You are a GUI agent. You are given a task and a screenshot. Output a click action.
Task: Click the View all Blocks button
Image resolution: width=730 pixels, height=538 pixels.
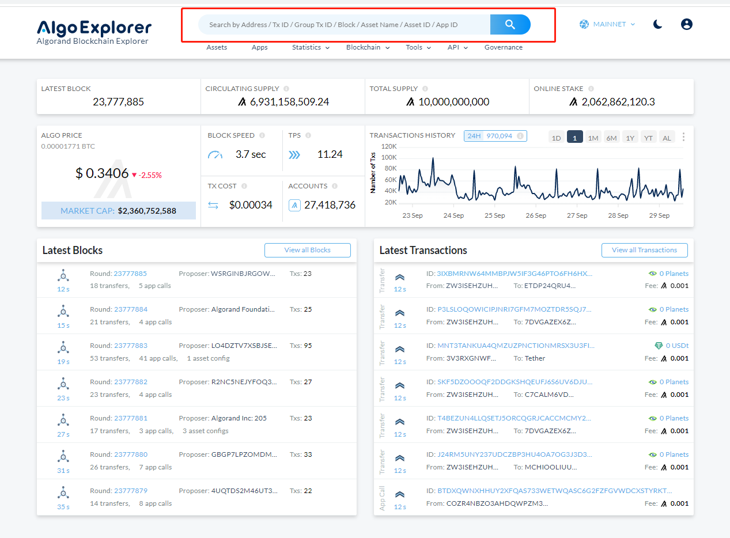click(308, 250)
